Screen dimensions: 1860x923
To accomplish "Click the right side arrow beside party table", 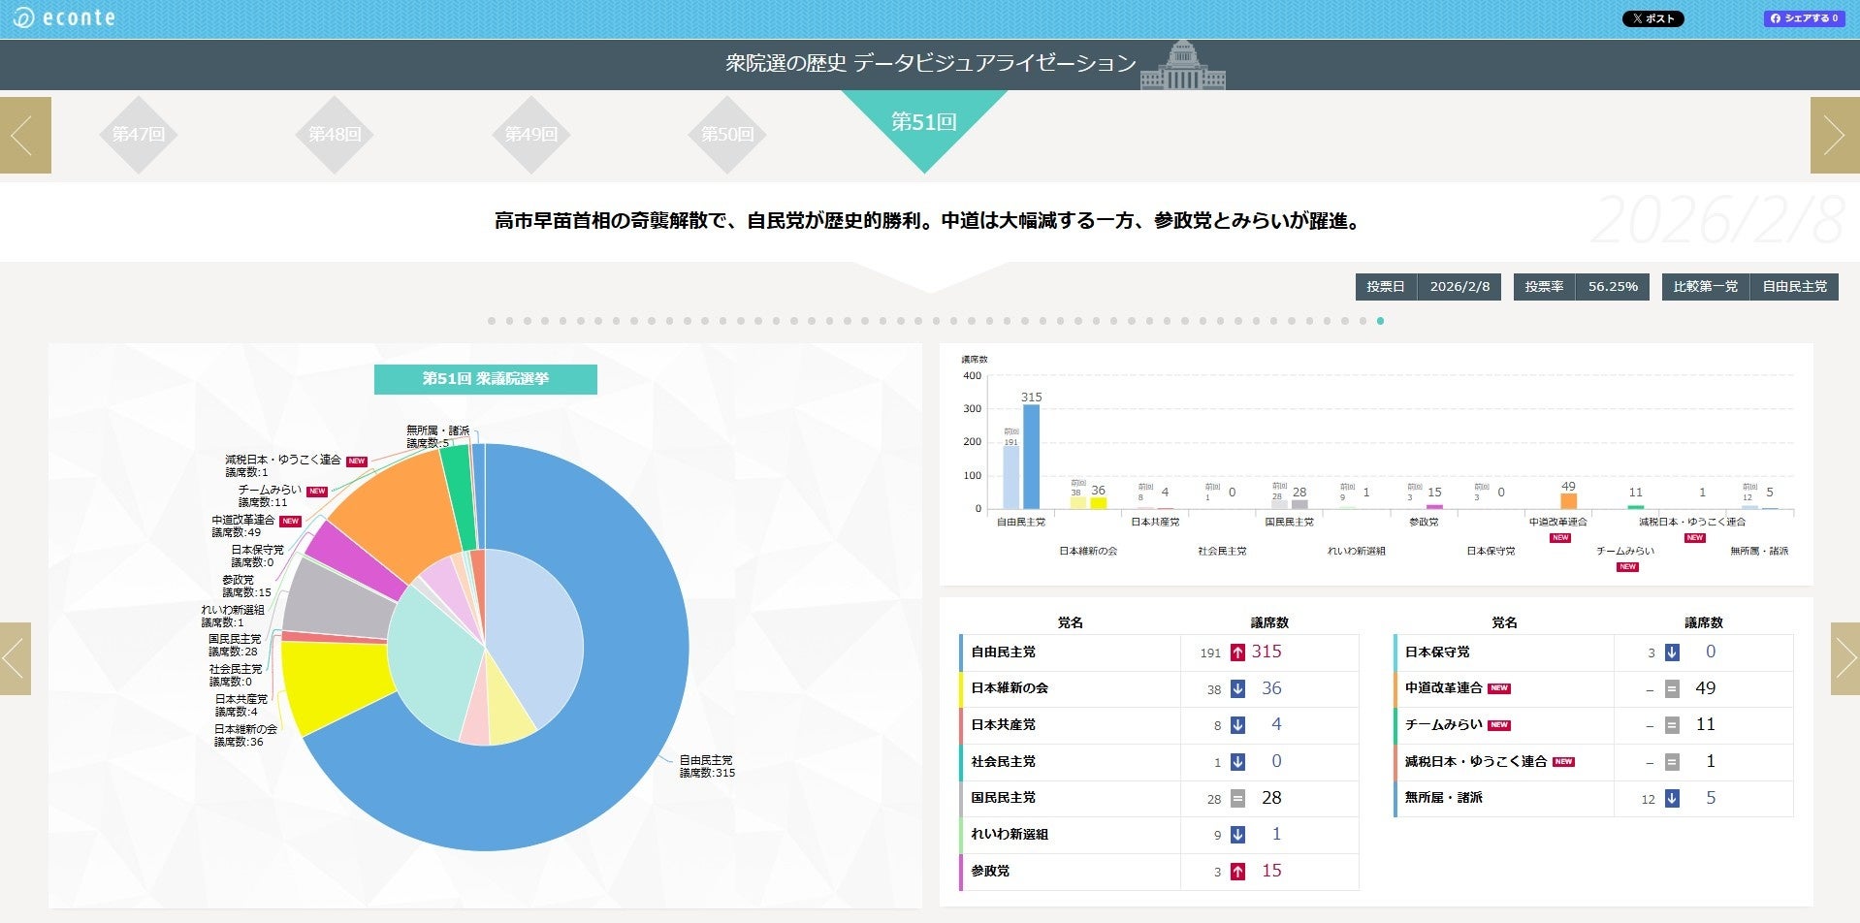I will [x=1844, y=658].
